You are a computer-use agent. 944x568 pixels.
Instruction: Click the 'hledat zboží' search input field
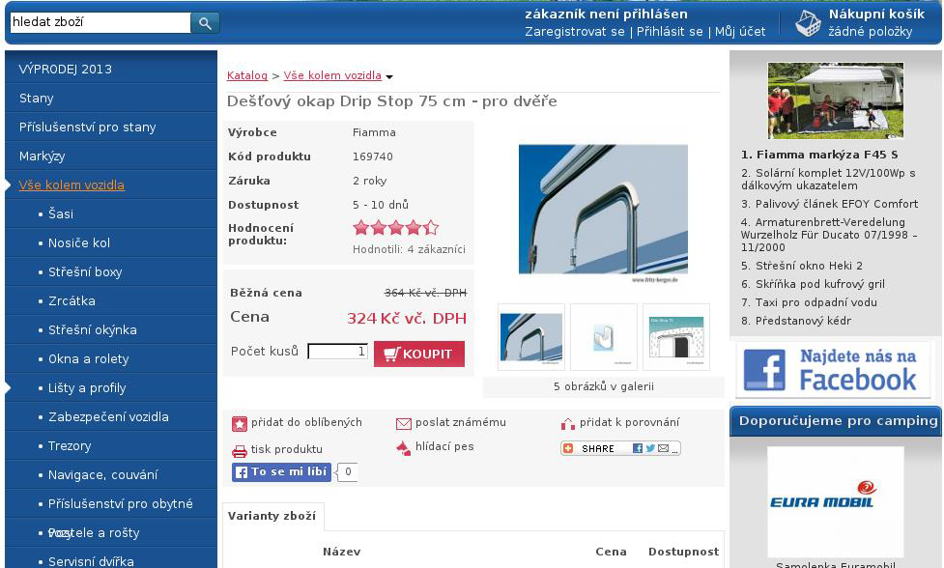[x=100, y=23]
